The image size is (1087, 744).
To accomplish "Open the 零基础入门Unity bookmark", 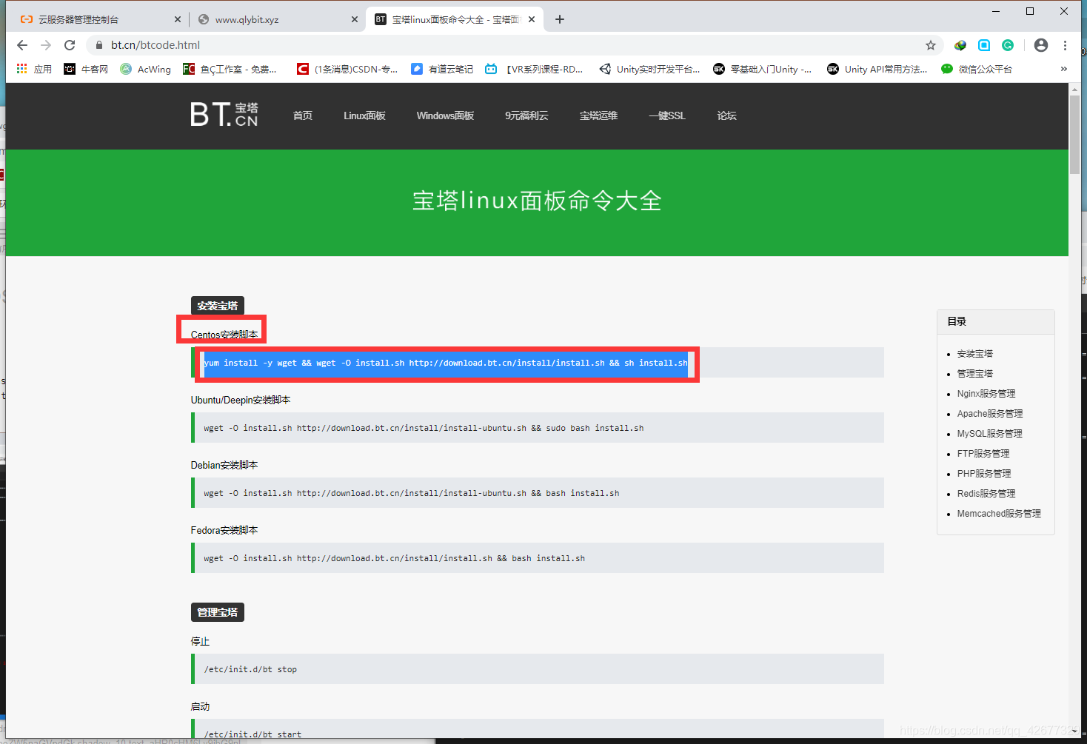I will [x=763, y=69].
